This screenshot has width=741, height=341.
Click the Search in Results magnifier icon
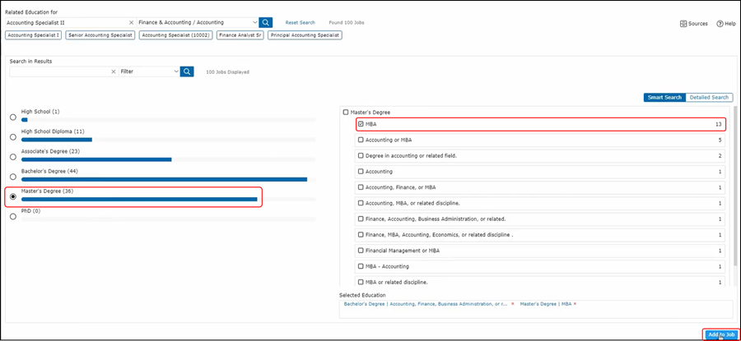(187, 71)
